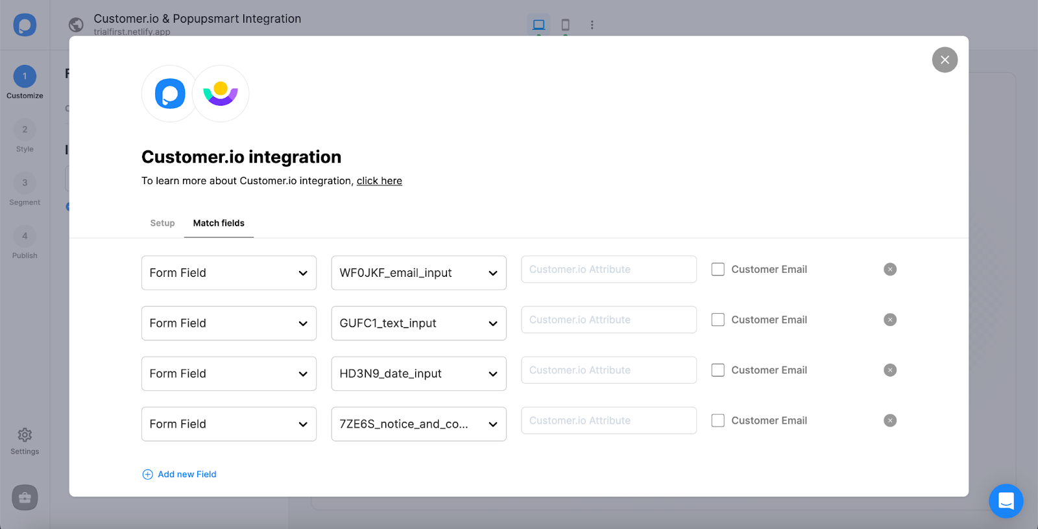Viewport: 1038px width, 529px height.
Task: Select the Match fields tab
Action: coord(219,223)
